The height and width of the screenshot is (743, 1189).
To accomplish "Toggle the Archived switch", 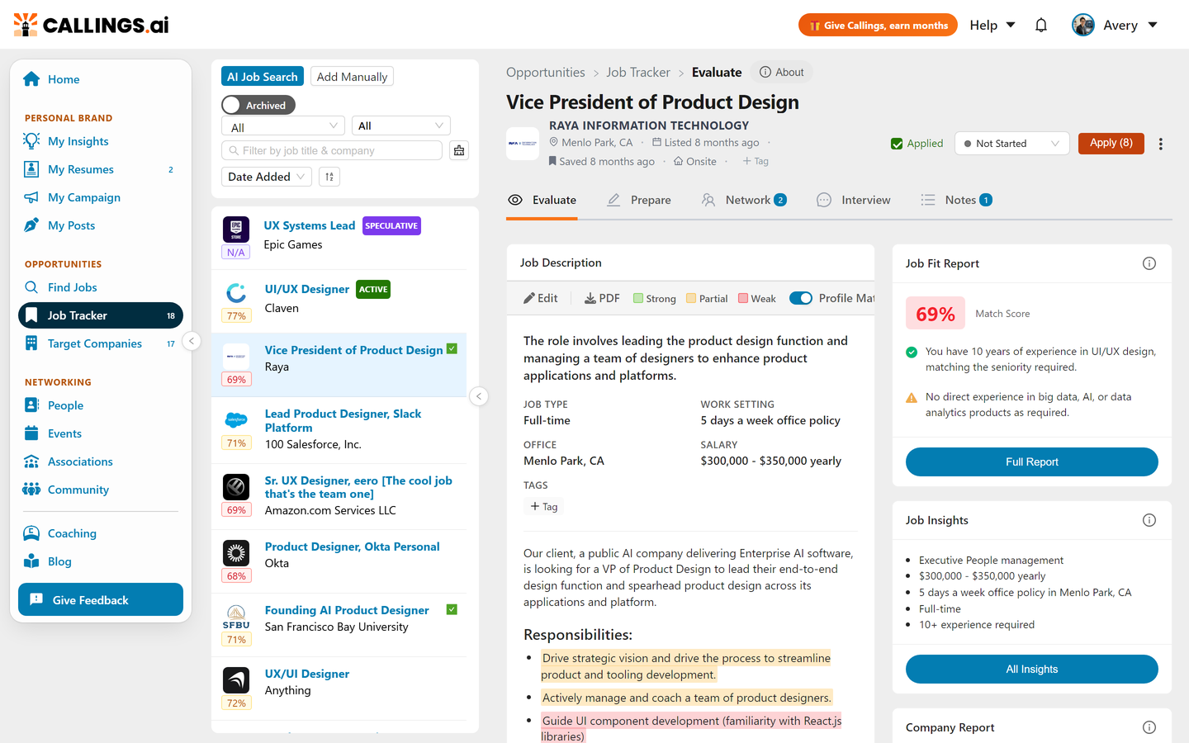I will (258, 105).
